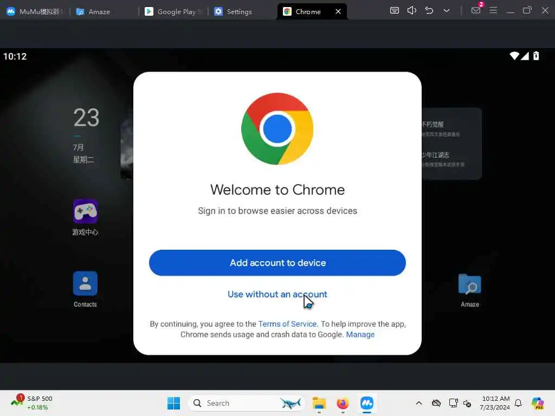Close the Chrome emulator tab
The width and height of the screenshot is (555, 416).
(x=338, y=11)
